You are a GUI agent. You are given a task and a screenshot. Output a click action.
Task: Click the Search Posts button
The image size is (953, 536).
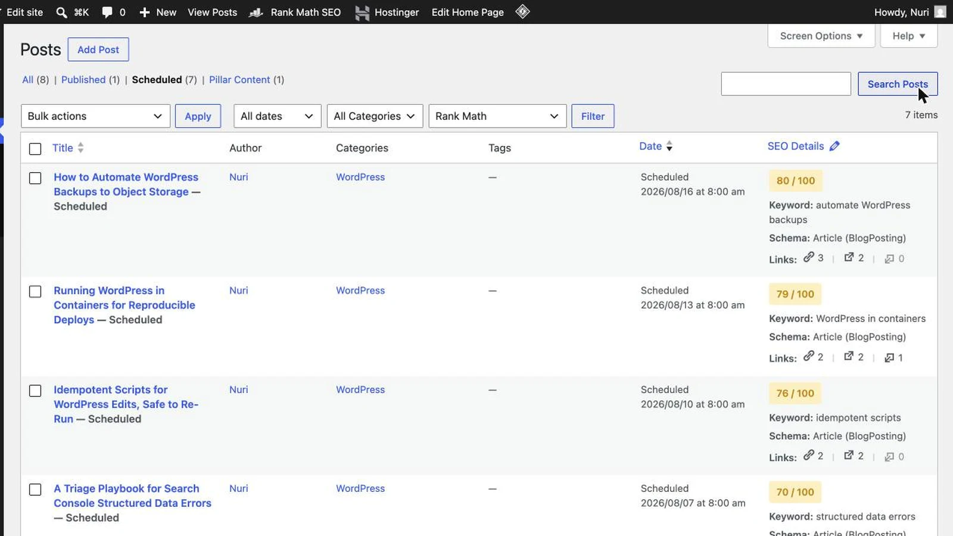898,84
